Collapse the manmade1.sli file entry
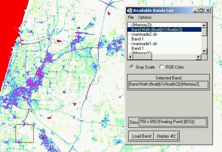The image size is (222, 152). pyautogui.click(x=129, y=44)
